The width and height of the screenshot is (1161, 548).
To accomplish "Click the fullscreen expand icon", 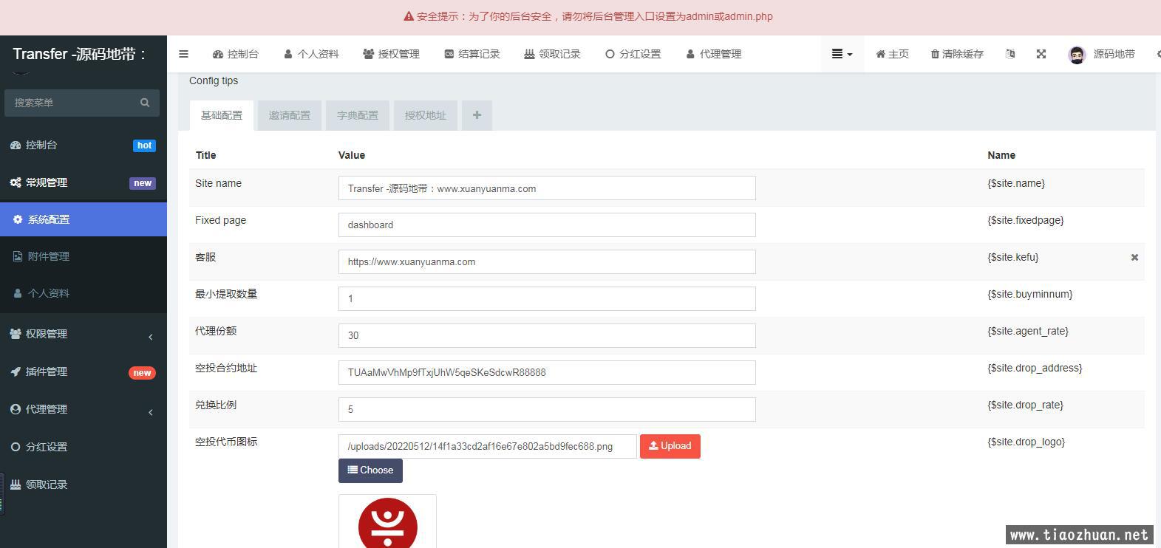I will pos(1041,54).
